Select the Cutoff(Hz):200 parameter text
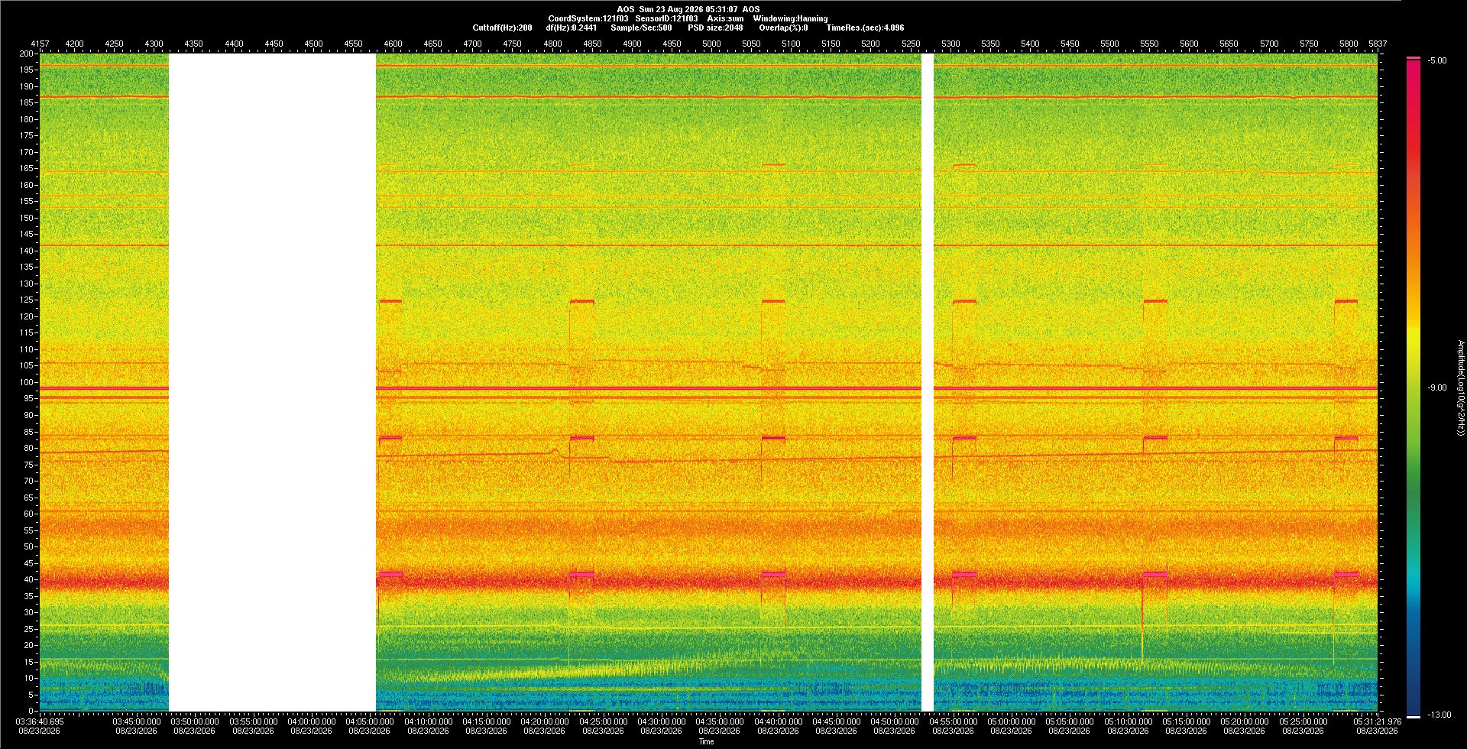Viewport: 1467px width, 749px height. 502,28
